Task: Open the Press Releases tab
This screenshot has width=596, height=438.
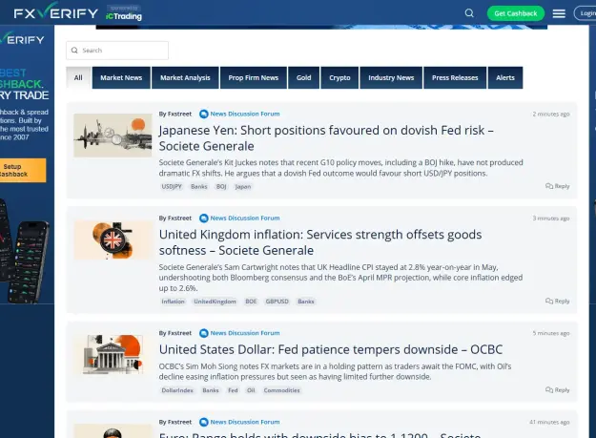Action: pyautogui.click(x=455, y=77)
